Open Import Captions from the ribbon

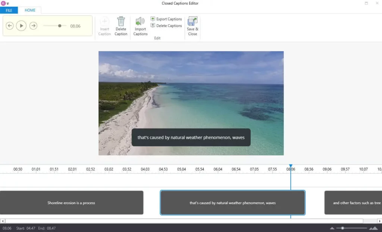click(x=140, y=26)
